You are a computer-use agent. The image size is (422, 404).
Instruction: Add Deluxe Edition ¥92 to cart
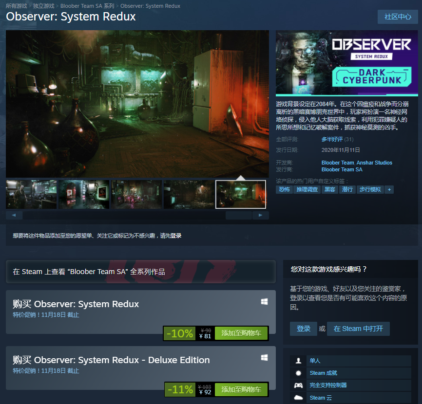tap(241, 389)
